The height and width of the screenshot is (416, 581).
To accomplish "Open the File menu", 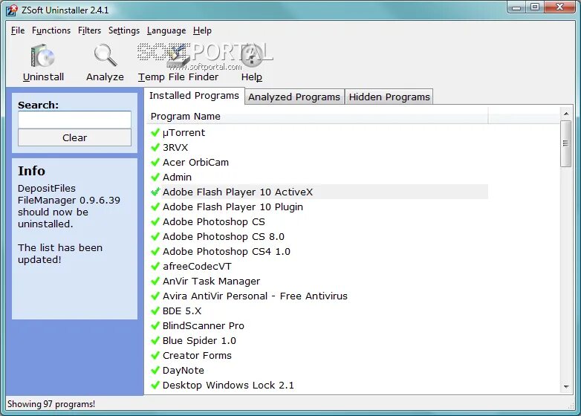I will point(18,30).
